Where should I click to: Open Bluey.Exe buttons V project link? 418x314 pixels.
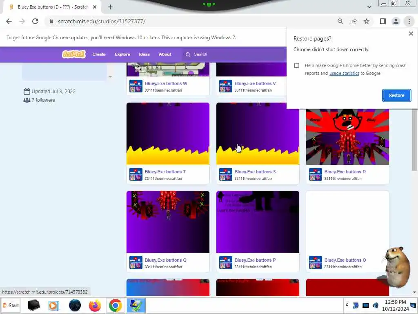click(255, 83)
